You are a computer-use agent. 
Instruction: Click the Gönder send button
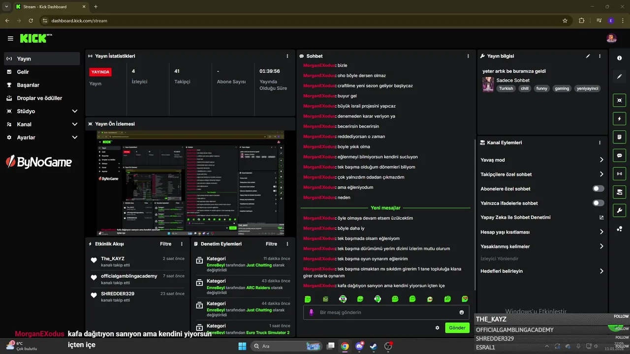457,328
